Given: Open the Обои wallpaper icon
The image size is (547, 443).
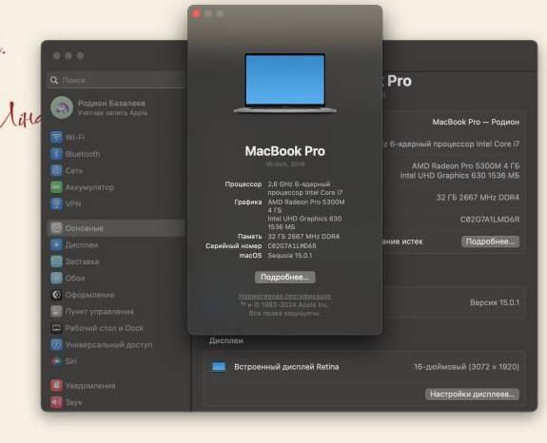Looking at the screenshot, I should pos(56,279).
